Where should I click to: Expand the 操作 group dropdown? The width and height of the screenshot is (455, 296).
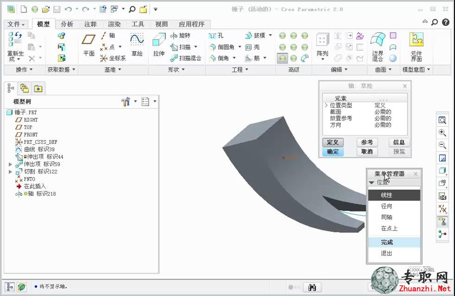click(24, 70)
